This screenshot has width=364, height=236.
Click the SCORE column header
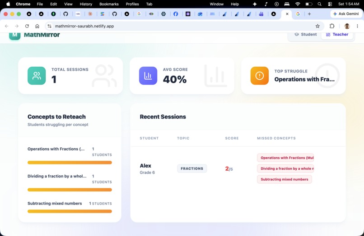tap(232, 138)
